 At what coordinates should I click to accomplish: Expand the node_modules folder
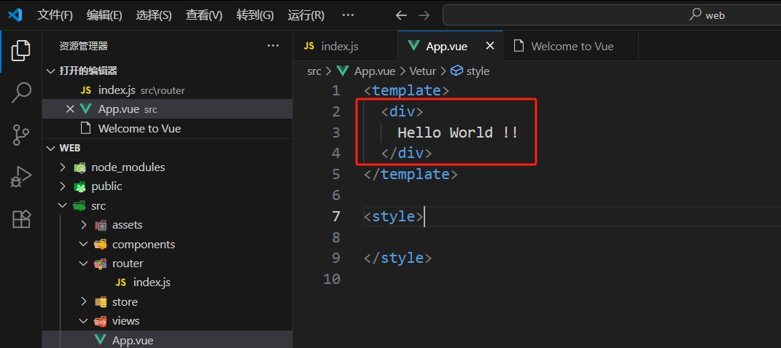63,167
